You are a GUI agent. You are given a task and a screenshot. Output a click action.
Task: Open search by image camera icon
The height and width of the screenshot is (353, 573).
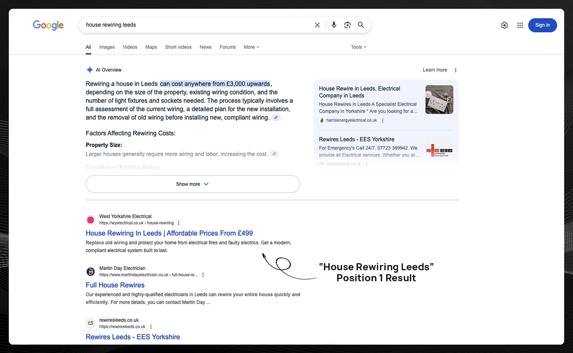tap(347, 25)
